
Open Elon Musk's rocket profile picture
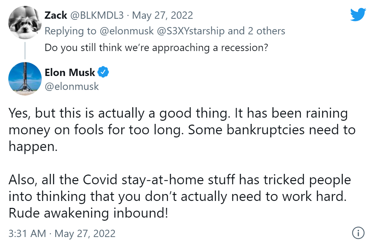[25, 79]
